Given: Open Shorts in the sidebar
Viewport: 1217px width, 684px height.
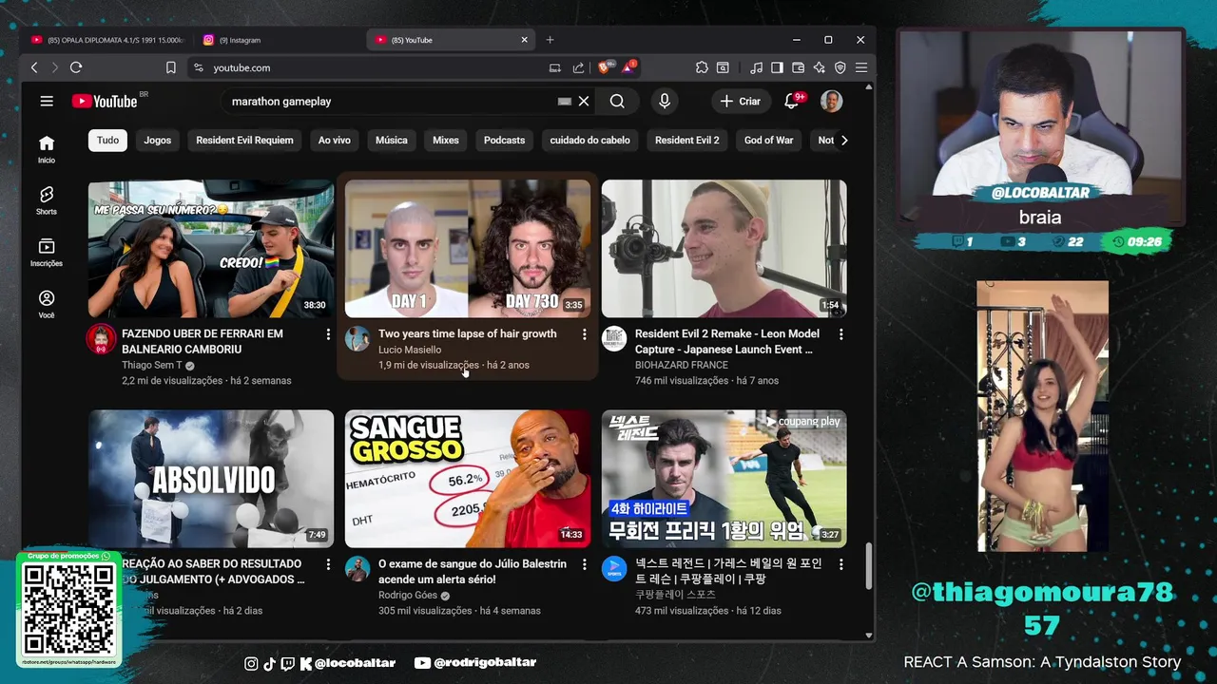Looking at the screenshot, I should [x=47, y=200].
